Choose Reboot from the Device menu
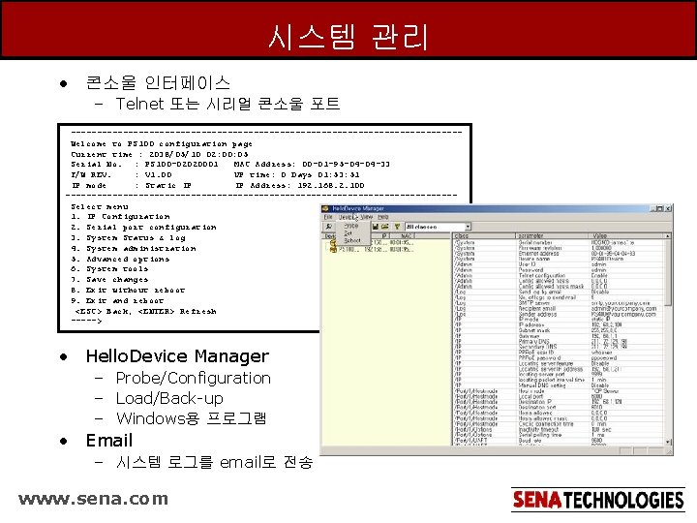Screen dimensions: 697x523 point(352,240)
